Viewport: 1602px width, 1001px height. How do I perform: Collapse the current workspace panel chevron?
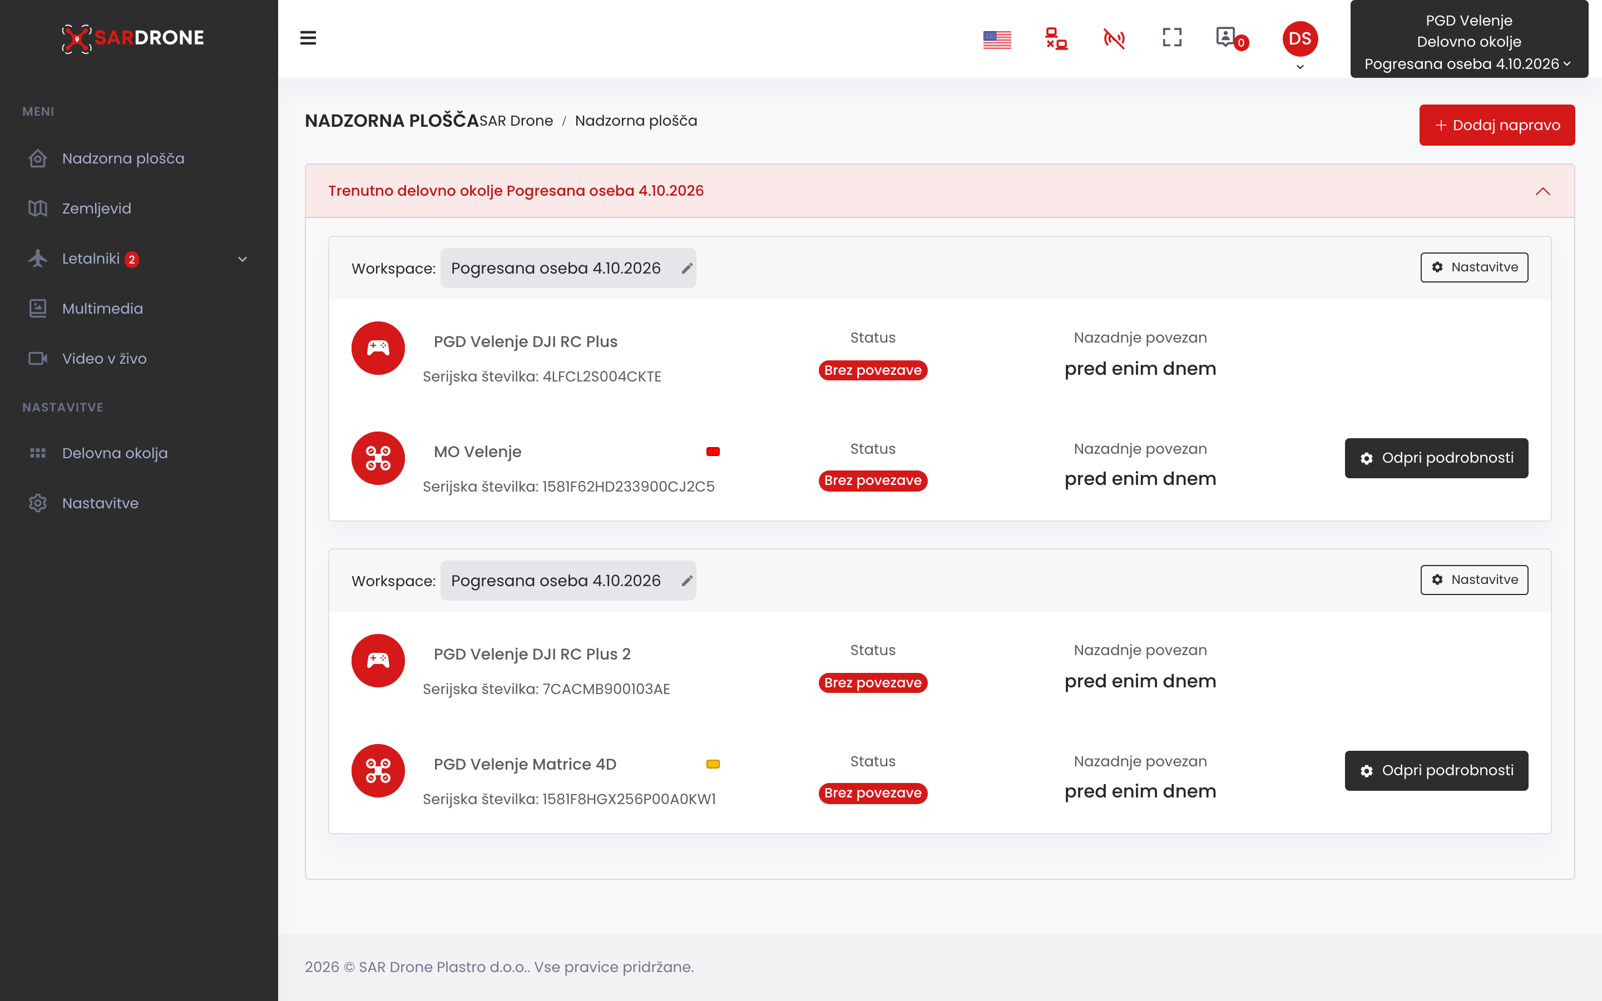coord(1543,191)
